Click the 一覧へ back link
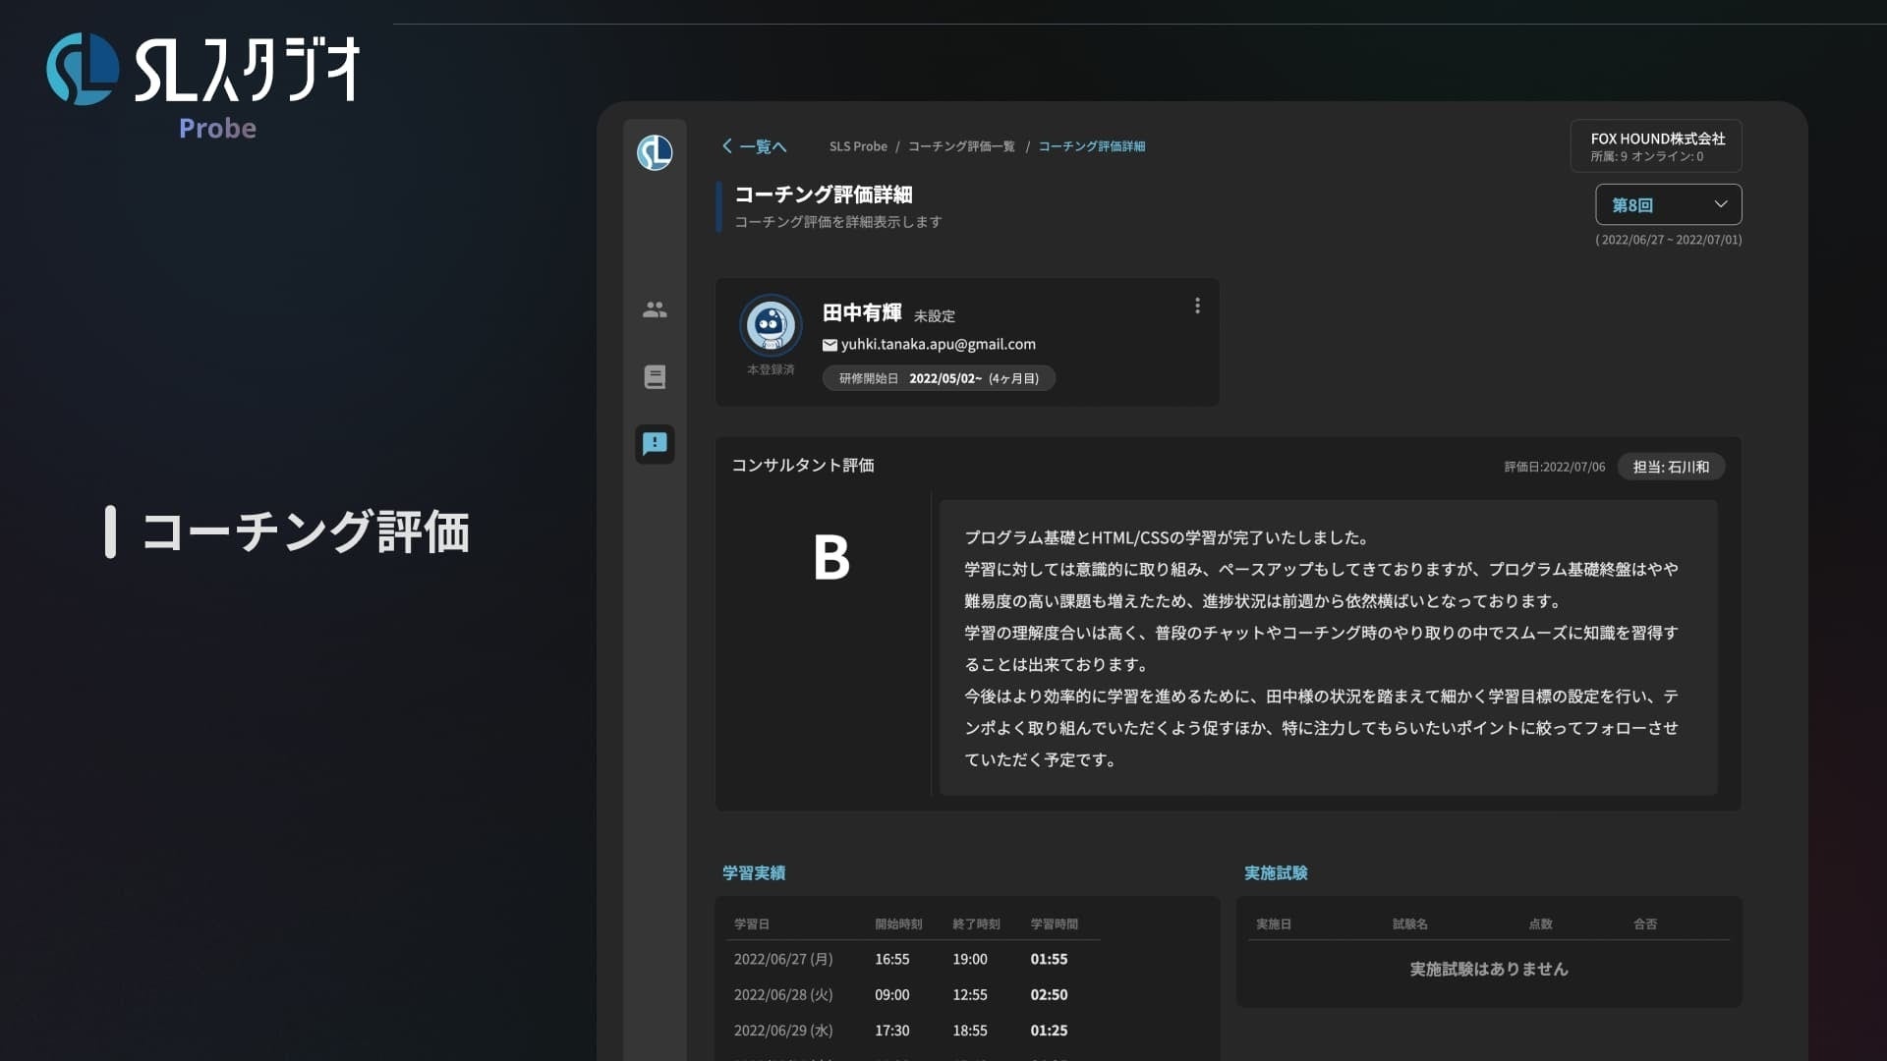Image resolution: width=1887 pixels, height=1061 pixels. [762, 145]
